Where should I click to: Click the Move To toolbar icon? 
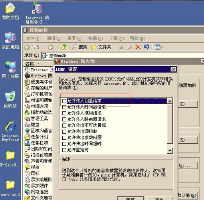tap(121, 47)
